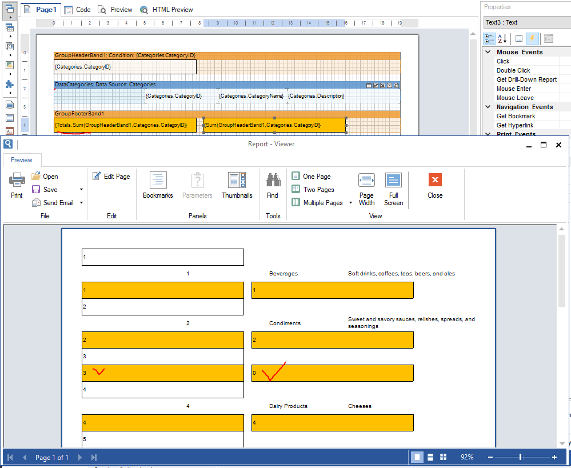Image resolution: width=571 pixels, height=468 pixels.
Task: Click the 92% zoom value in the status bar
Action: [467, 457]
